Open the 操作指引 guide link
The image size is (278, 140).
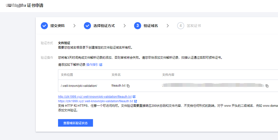coord(92,65)
